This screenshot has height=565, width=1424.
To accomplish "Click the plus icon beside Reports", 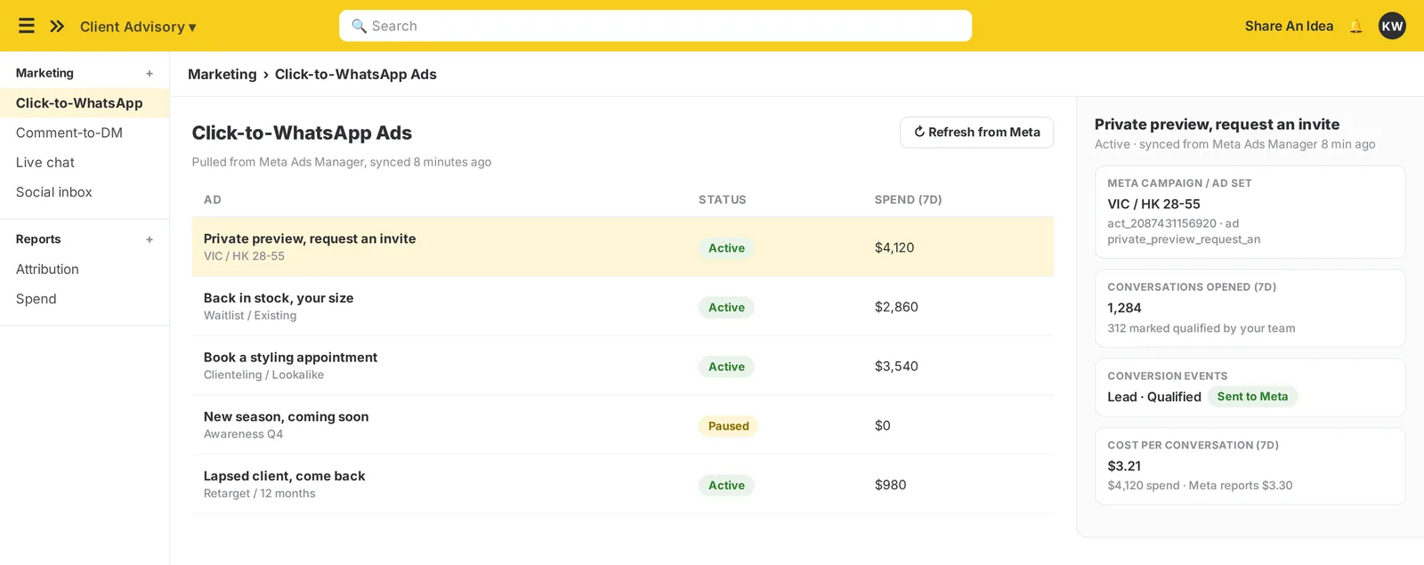I will [150, 239].
